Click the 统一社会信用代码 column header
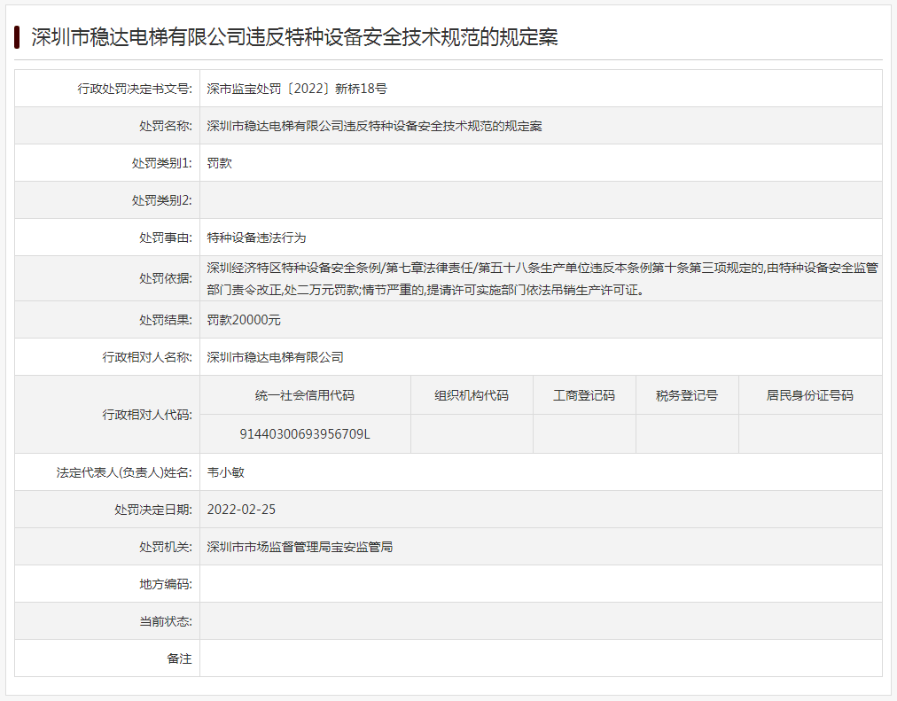This screenshot has width=897, height=701. click(305, 395)
